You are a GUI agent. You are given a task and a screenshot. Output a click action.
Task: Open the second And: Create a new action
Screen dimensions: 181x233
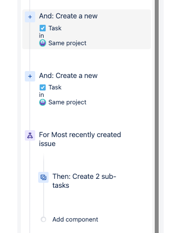pos(86,88)
